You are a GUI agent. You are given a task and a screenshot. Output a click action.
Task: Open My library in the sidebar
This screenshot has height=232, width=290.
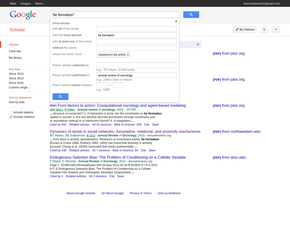[15, 58]
